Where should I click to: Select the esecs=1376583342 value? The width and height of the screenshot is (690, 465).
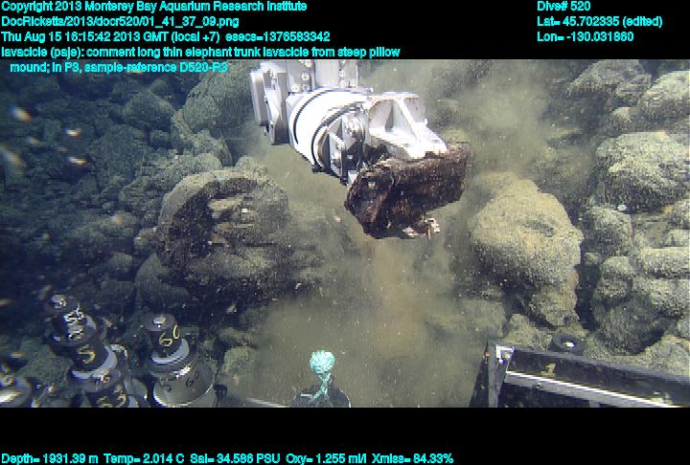277,37
